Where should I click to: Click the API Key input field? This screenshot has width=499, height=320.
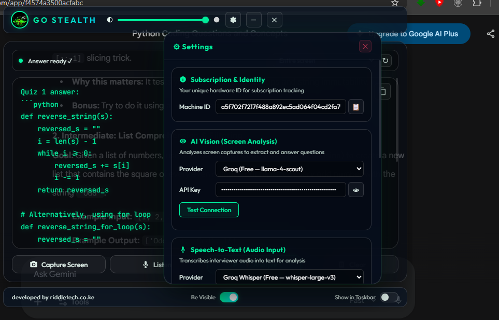[x=281, y=190]
